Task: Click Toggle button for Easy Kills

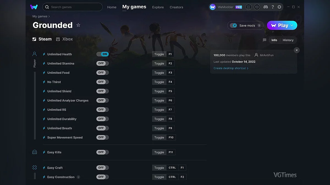Action: pyautogui.click(x=159, y=152)
